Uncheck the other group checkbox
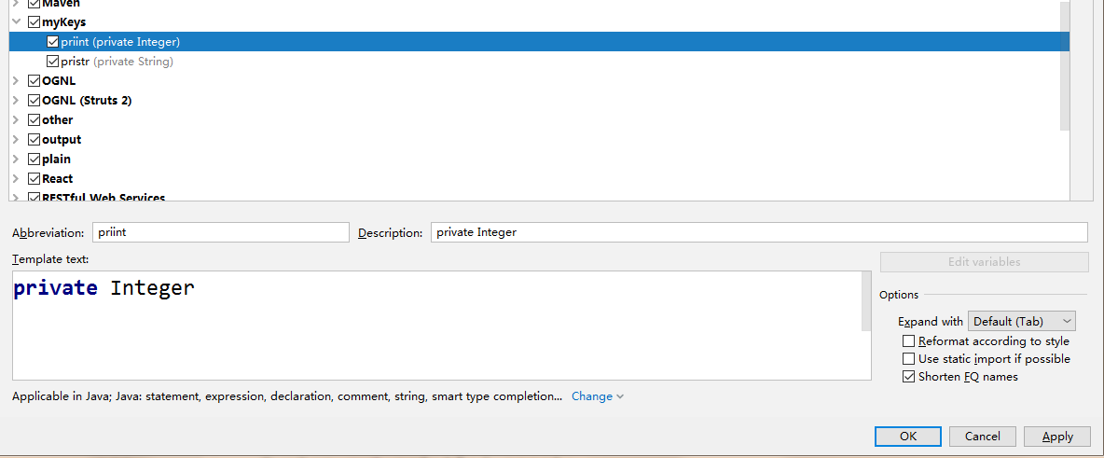This screenshot has width=1104, height=458. click(34, 119)
